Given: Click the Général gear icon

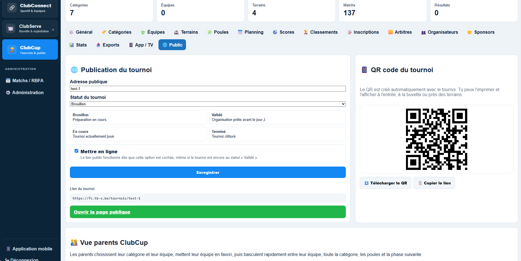Looking at the screenshot, I should tap(72, 32).
